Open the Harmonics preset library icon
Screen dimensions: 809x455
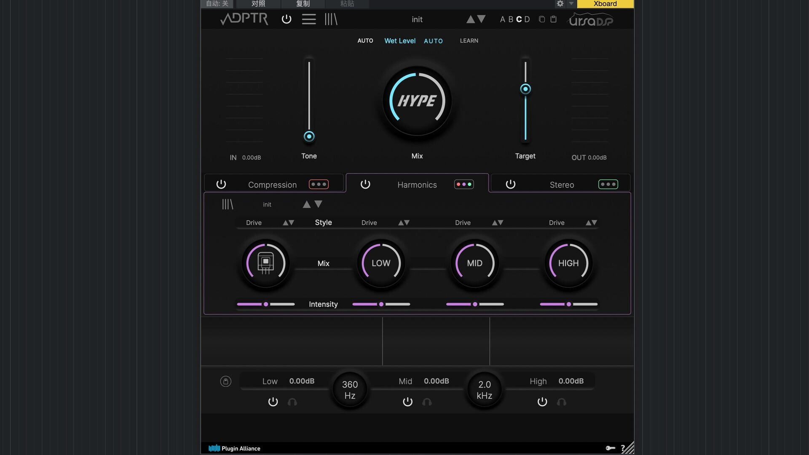pos(228,204)
